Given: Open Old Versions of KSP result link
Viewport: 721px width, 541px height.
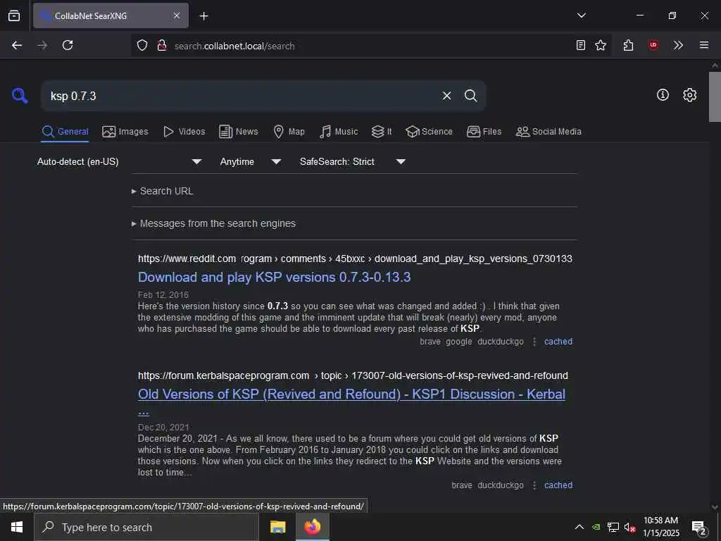Looking at the screenshot, I should pos(352,394).
